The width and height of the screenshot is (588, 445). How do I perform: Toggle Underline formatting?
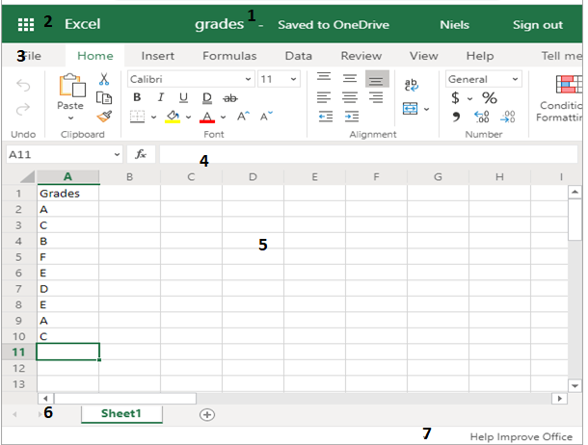tap(183, 98)
